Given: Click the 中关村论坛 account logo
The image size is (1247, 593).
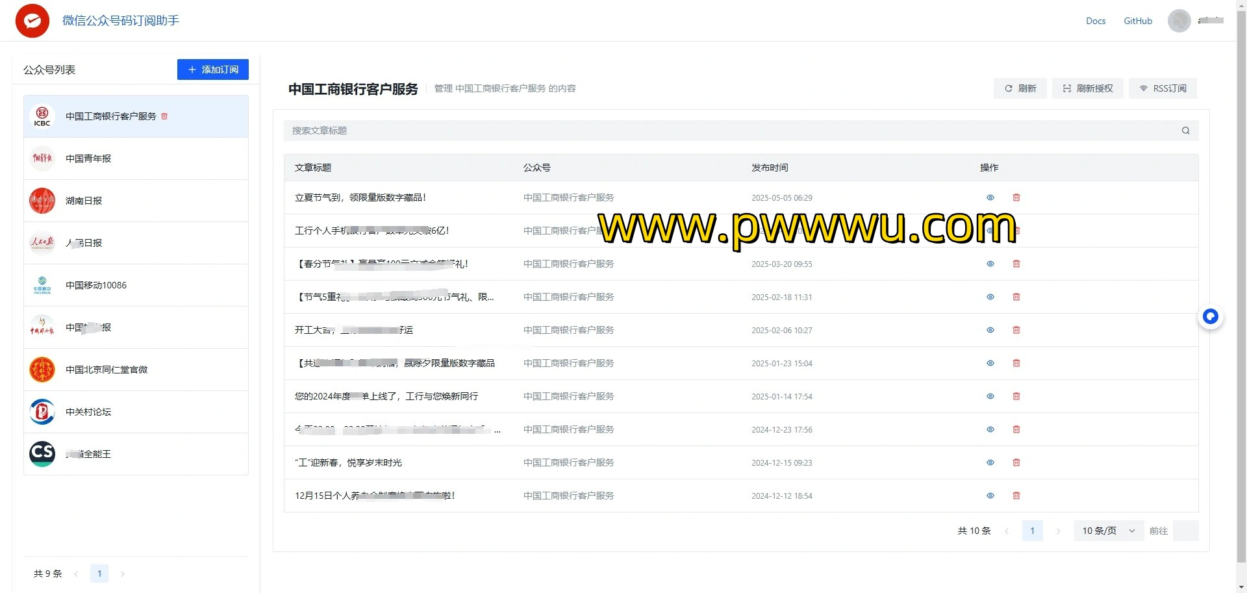Looking at the screenshot, I should [42, 412].
